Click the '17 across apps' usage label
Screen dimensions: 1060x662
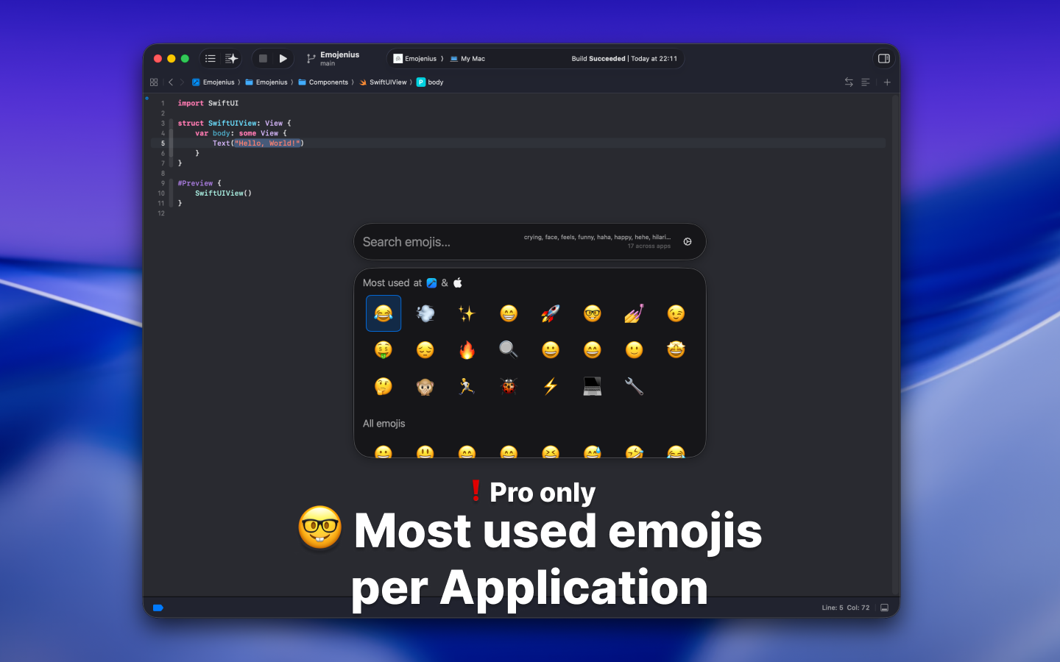point(649,246)
